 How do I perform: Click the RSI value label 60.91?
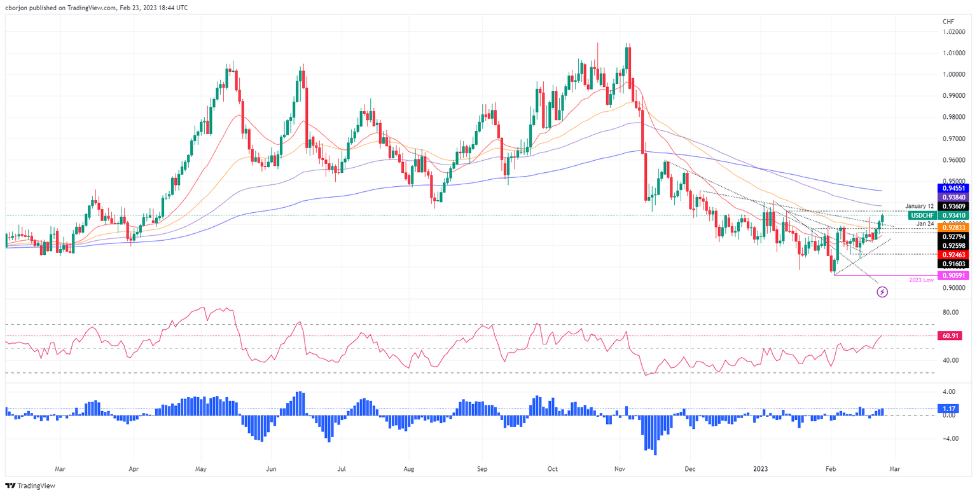951,336
